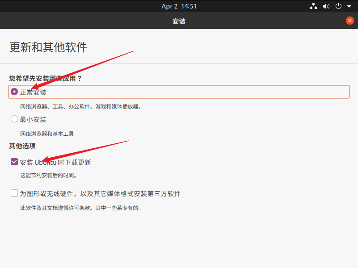This screenshot has height=268, width=358.
Task: Click the text 这能节约安装后的时间。
Action: (x=48, y=176)
